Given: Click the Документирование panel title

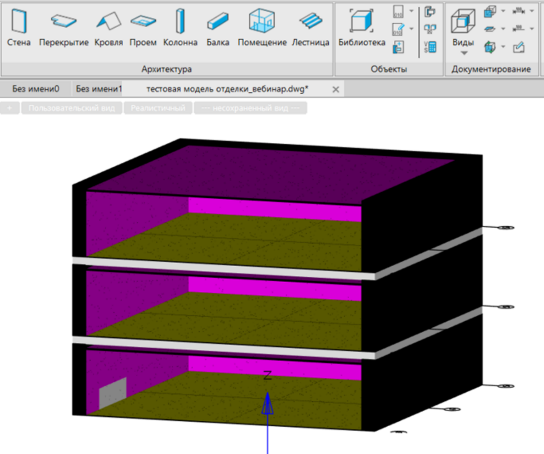Looking at the screenshot, I should [491, 69].
